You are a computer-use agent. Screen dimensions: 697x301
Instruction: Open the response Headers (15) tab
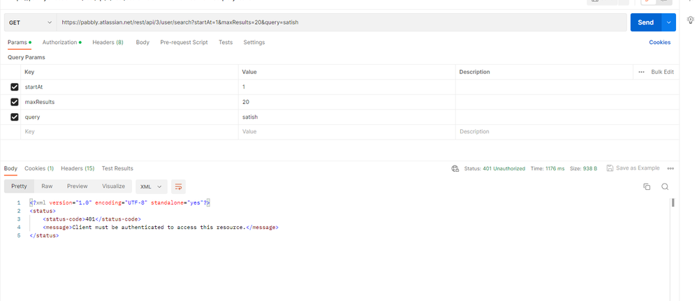pyautogui.click(x=78, y=168)
